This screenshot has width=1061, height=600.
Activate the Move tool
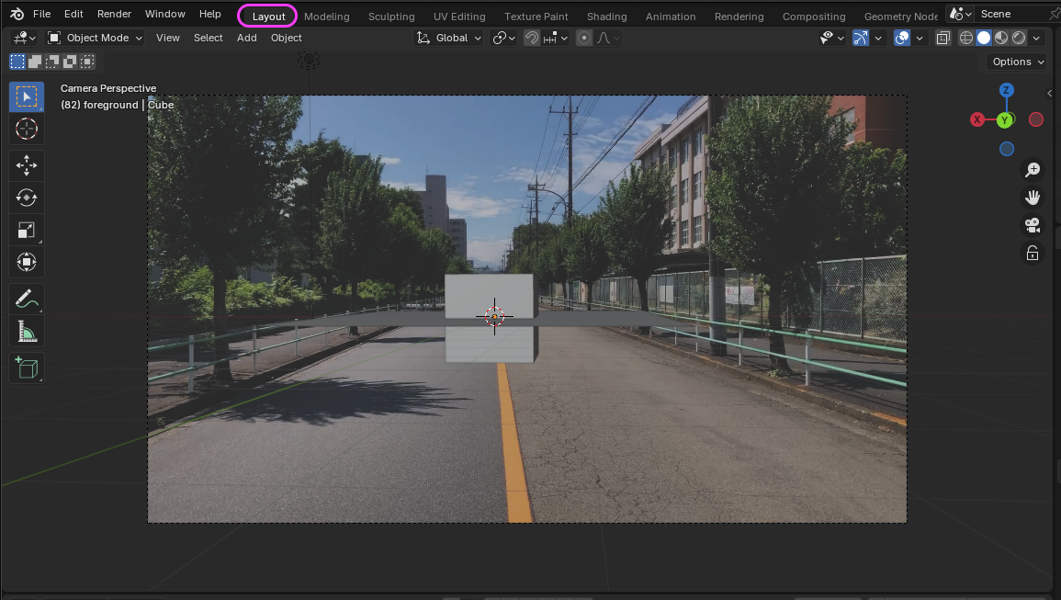27,165
